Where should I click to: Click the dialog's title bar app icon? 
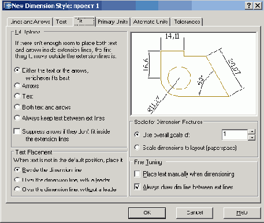(x=8, y=6)
